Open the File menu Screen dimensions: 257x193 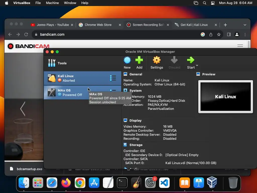click(x=38, y=3)
